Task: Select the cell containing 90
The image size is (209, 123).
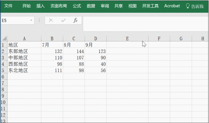Action: pos(96,58)
